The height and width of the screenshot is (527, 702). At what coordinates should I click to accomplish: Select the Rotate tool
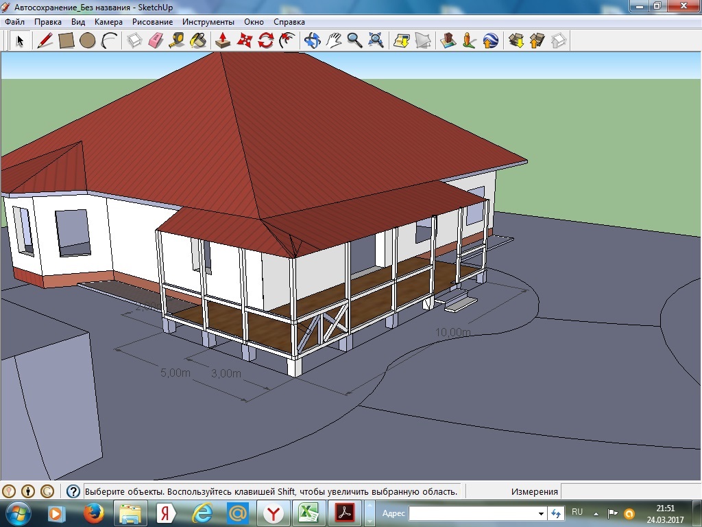click(x=265, y=40)
